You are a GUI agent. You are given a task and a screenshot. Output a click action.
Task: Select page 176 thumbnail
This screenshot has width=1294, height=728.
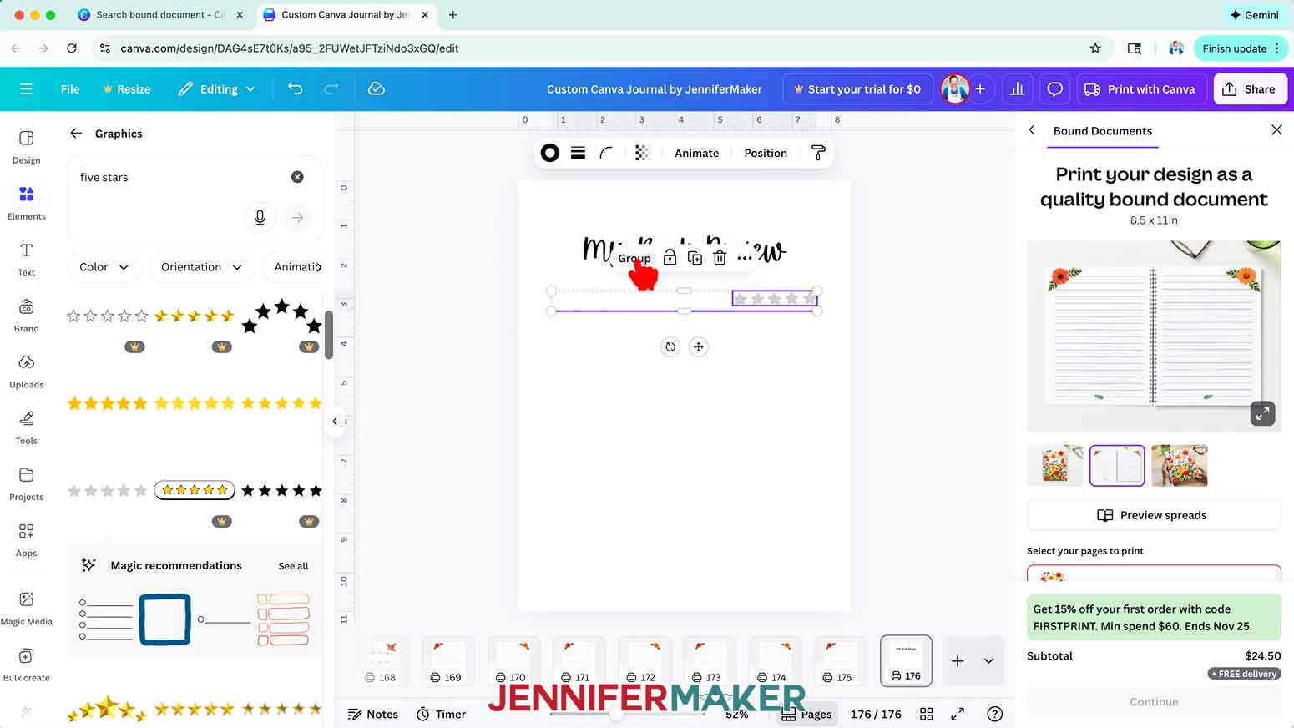pyautogui.click(x=906, y=660)
